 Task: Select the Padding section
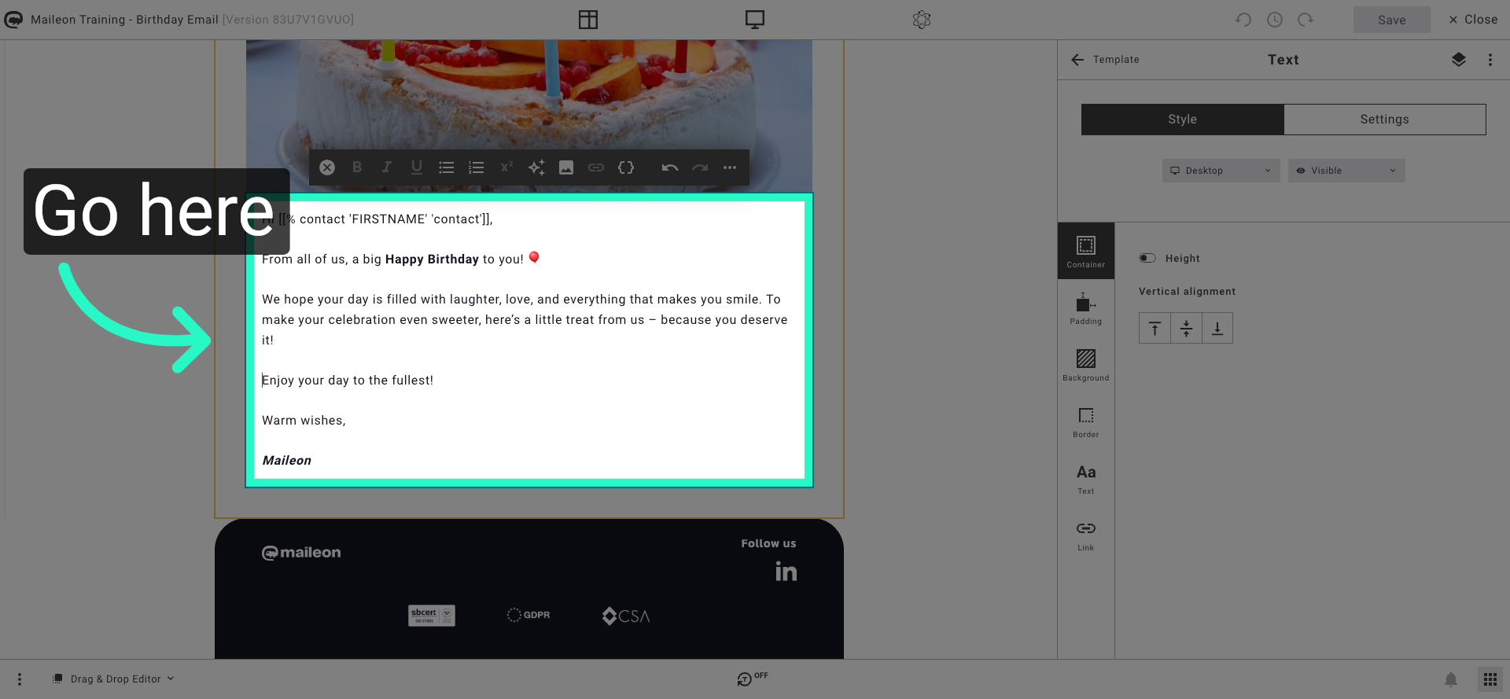(1086, 308)
